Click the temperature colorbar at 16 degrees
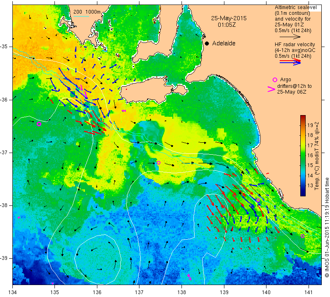 coord(303,156)
